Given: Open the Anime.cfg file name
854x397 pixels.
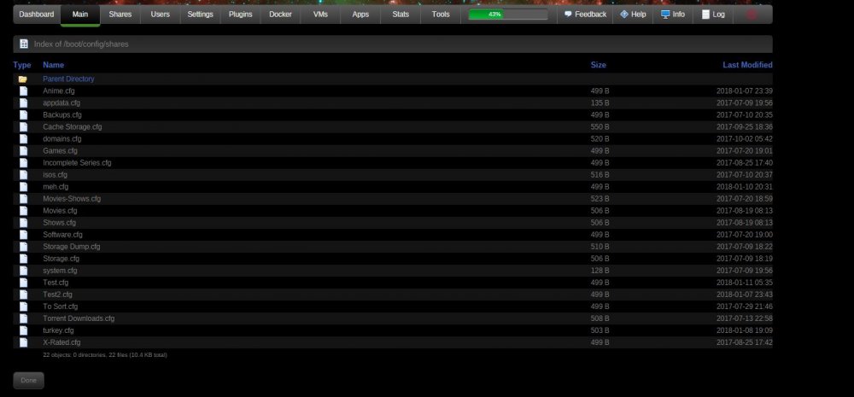Looking at the screenshot, I should [x=59, y=91].
